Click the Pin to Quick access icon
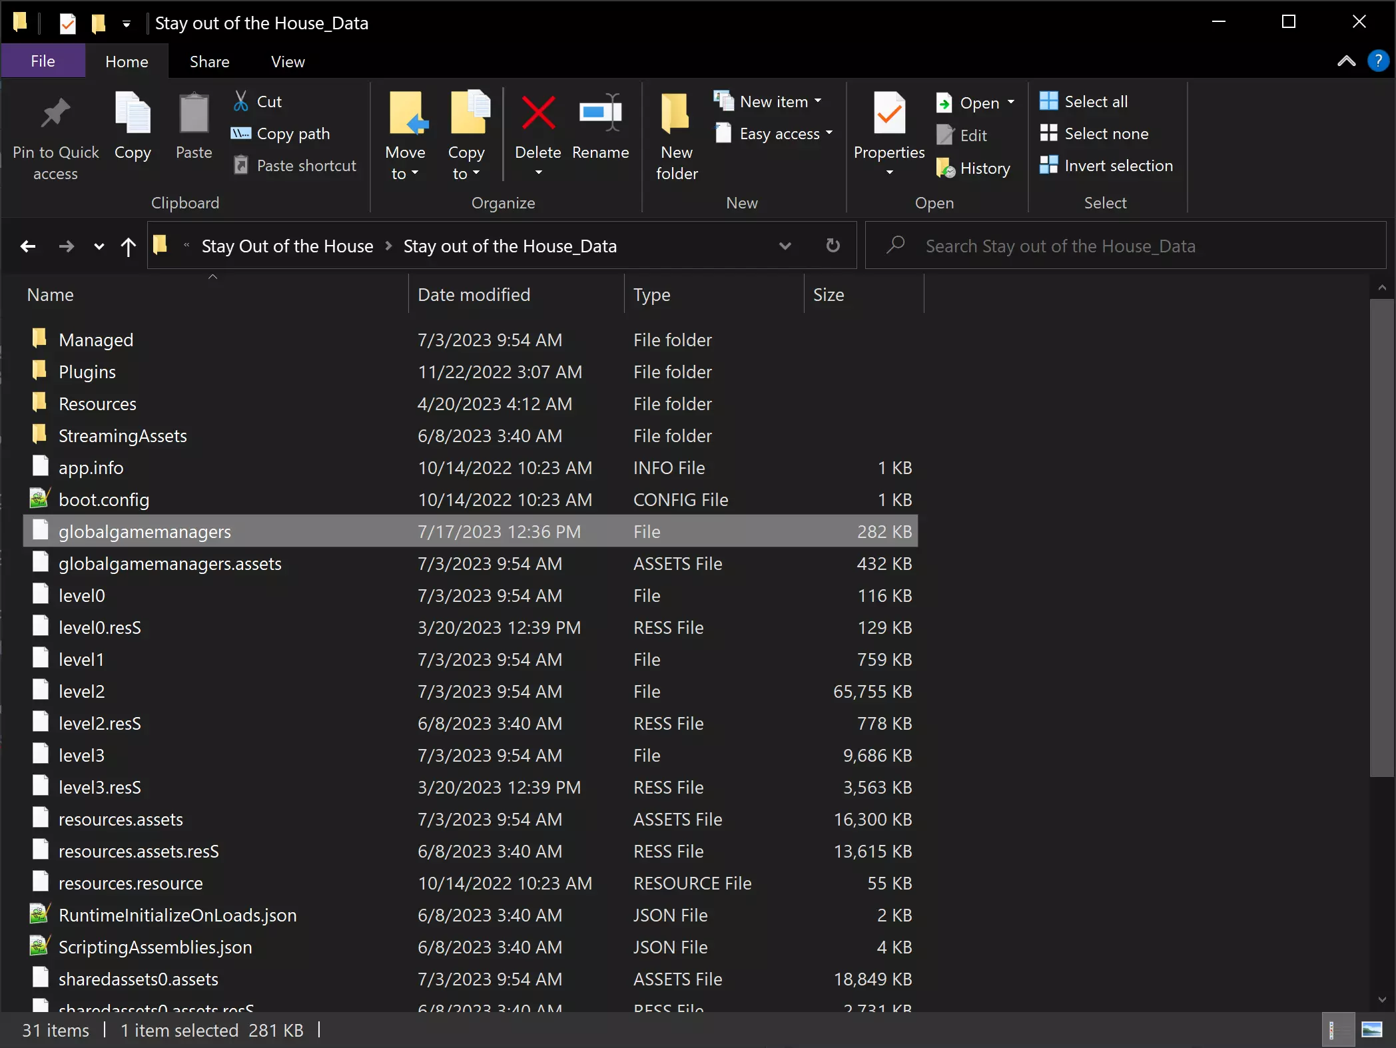This screenshot has height=1048, width=1396. [55, 114]
